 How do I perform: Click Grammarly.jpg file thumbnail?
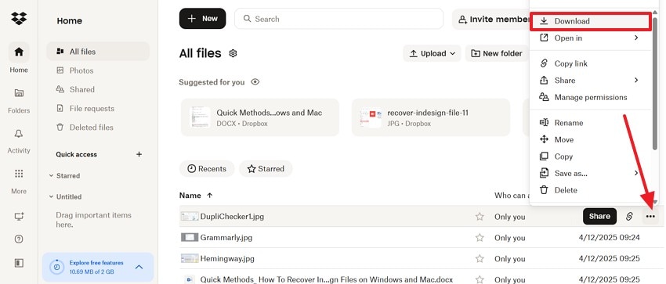click(190, 237)
